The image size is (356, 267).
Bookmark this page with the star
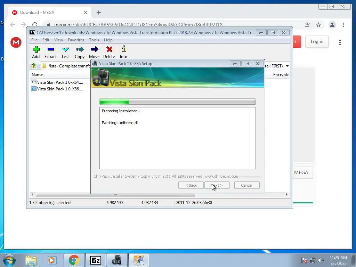pyautogui.click(x=318, y=25)
